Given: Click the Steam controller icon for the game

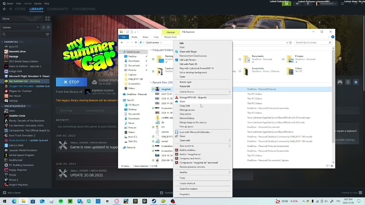Looking at the screenshot, I should [x=340, y=82].
